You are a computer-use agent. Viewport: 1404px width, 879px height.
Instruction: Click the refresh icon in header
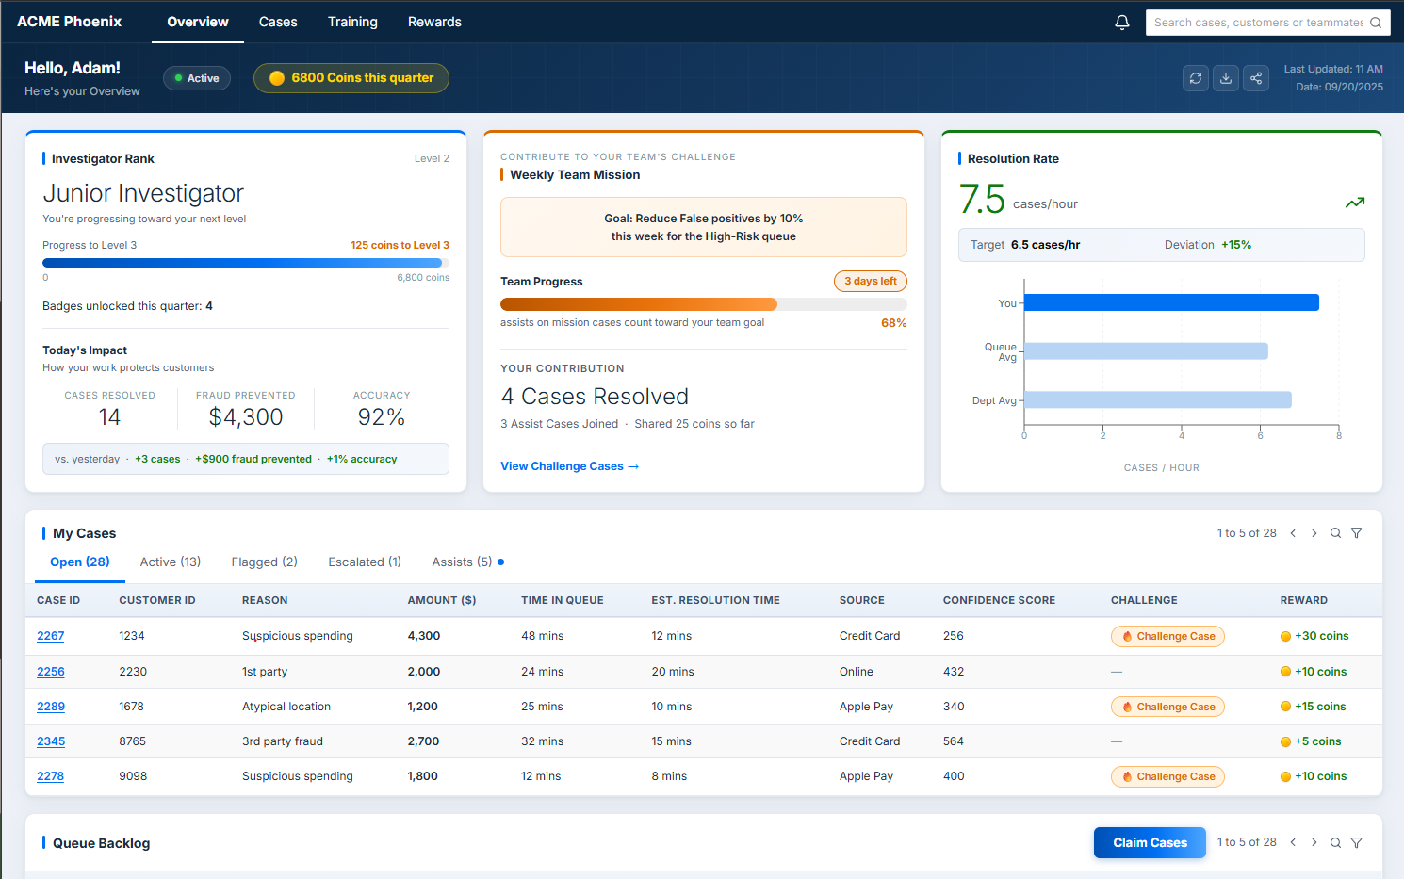click(x=1196, y=78)
